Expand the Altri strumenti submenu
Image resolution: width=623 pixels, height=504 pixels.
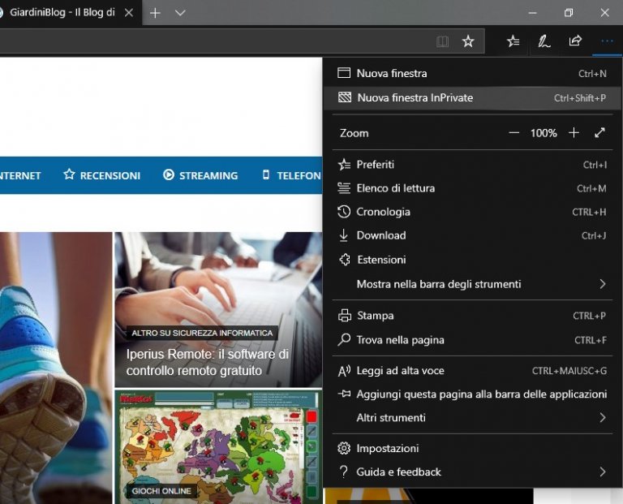pyautogui.click(x=602, y=418)
